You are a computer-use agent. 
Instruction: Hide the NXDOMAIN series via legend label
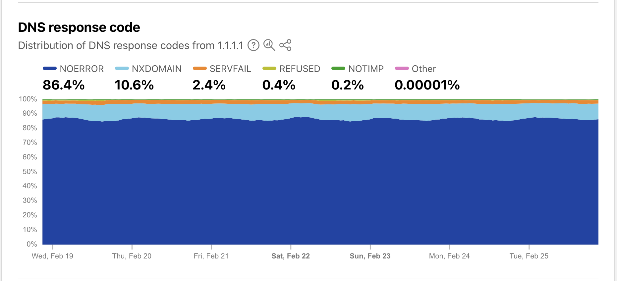(x=156, y=69)
